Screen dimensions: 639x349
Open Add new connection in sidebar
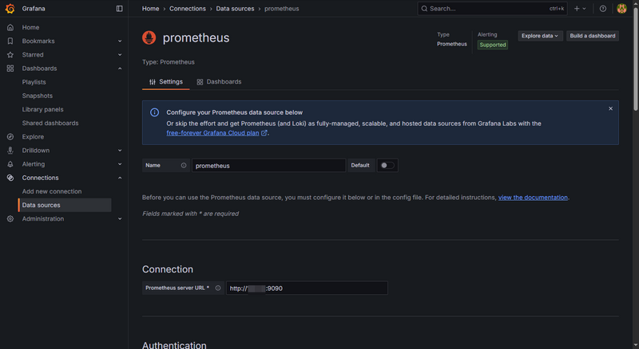click(x=52, y=191)
